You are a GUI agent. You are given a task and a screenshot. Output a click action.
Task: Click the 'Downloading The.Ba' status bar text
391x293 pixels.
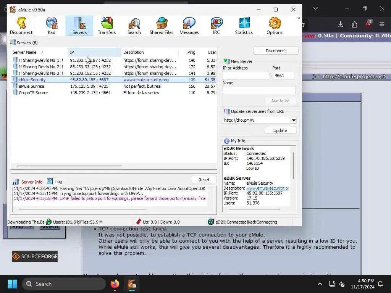pyautogui.click(x=26, y=222)
